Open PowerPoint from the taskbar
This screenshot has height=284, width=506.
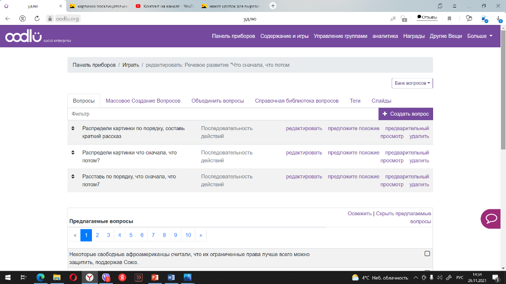tap(154, 277)
